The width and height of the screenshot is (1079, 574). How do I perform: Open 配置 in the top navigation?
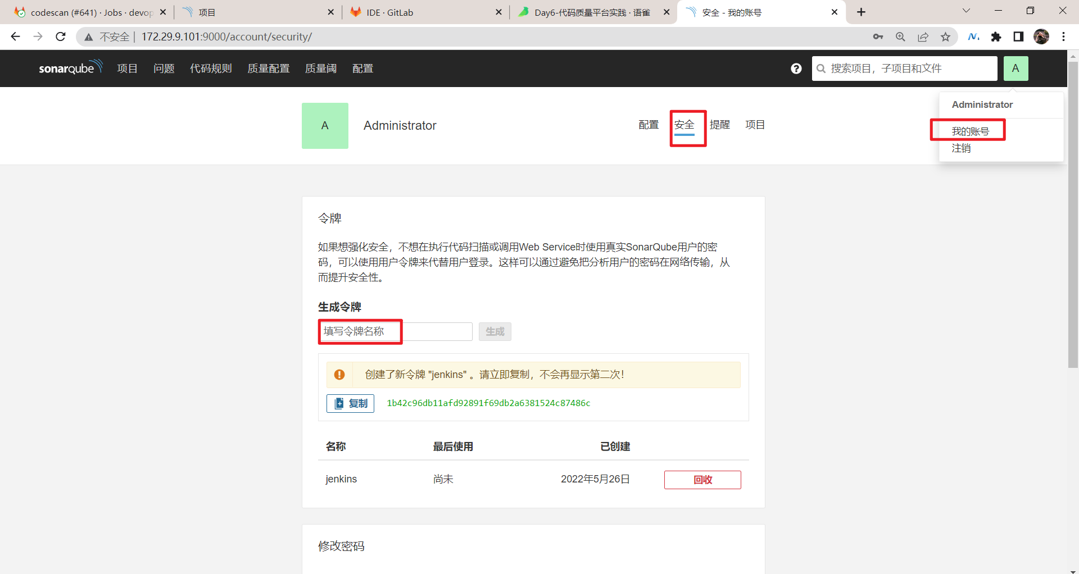(x=362, y=69)
